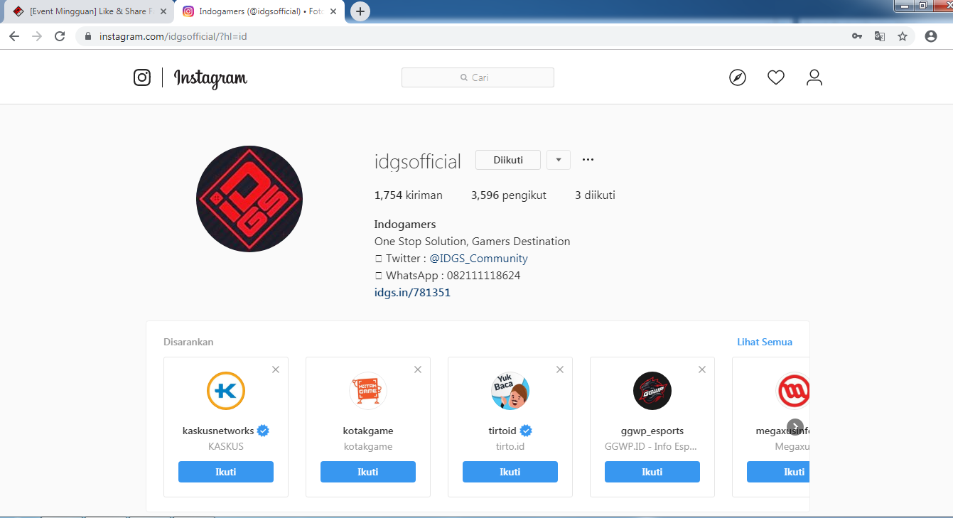Dismiss the tirtoid suggestion card
The height and width of the screenshot is (518, 953).
tap(560, 369)
